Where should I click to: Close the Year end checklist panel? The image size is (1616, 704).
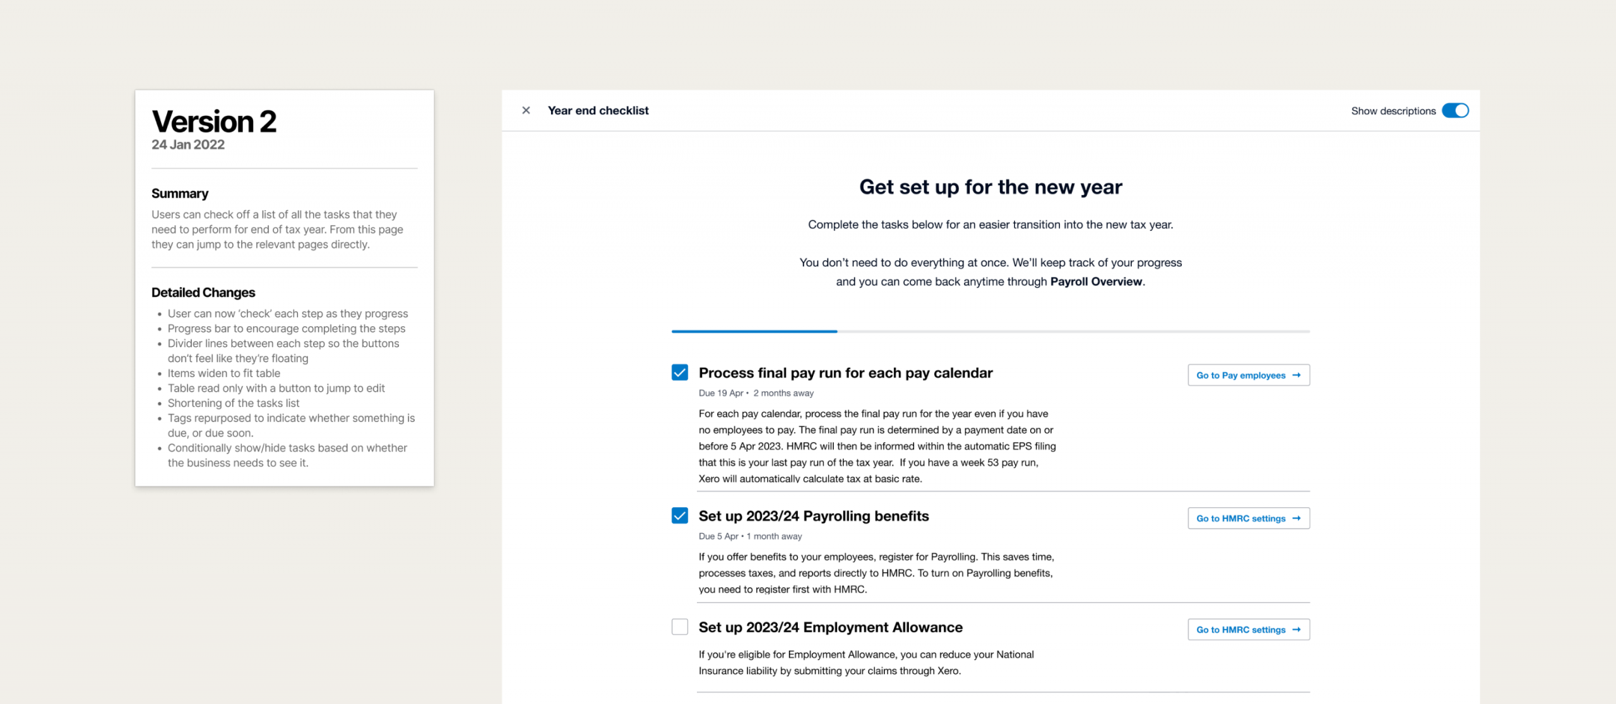[x=526, y=110]
